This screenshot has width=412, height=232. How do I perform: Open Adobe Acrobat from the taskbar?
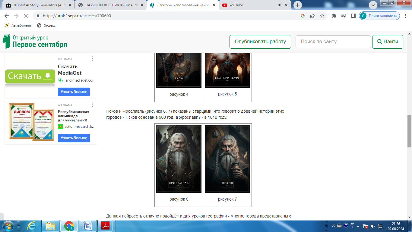pos(105,226)
